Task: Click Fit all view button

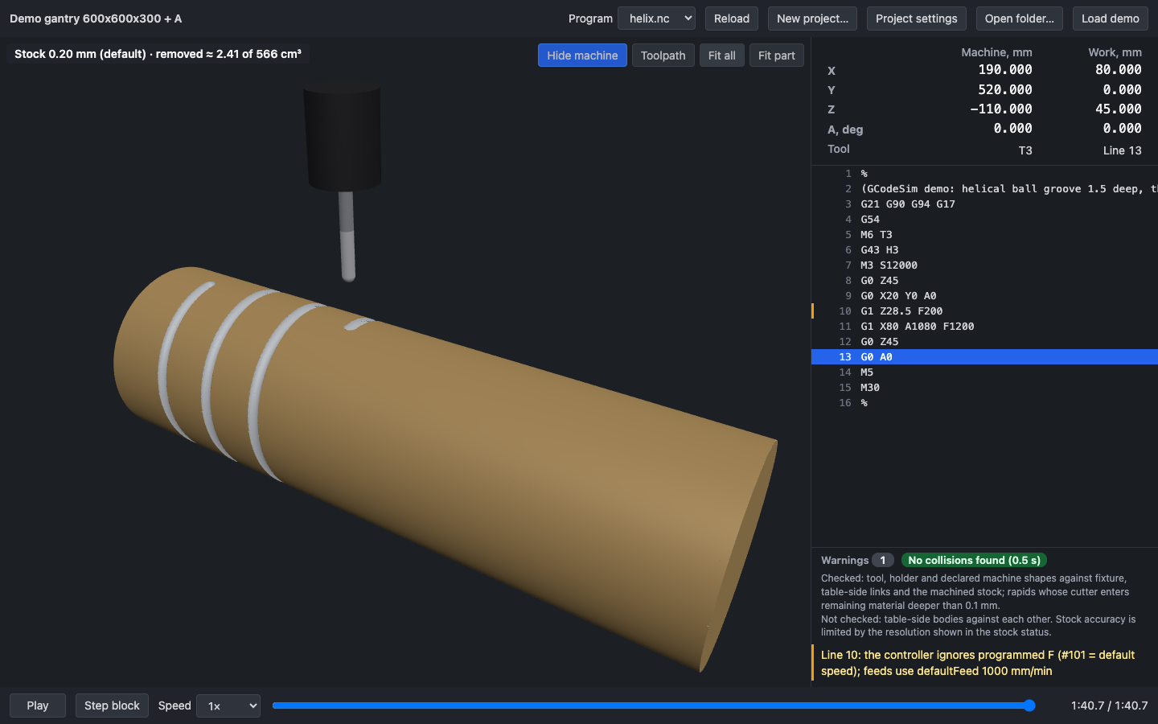Action: coord(721,56)
